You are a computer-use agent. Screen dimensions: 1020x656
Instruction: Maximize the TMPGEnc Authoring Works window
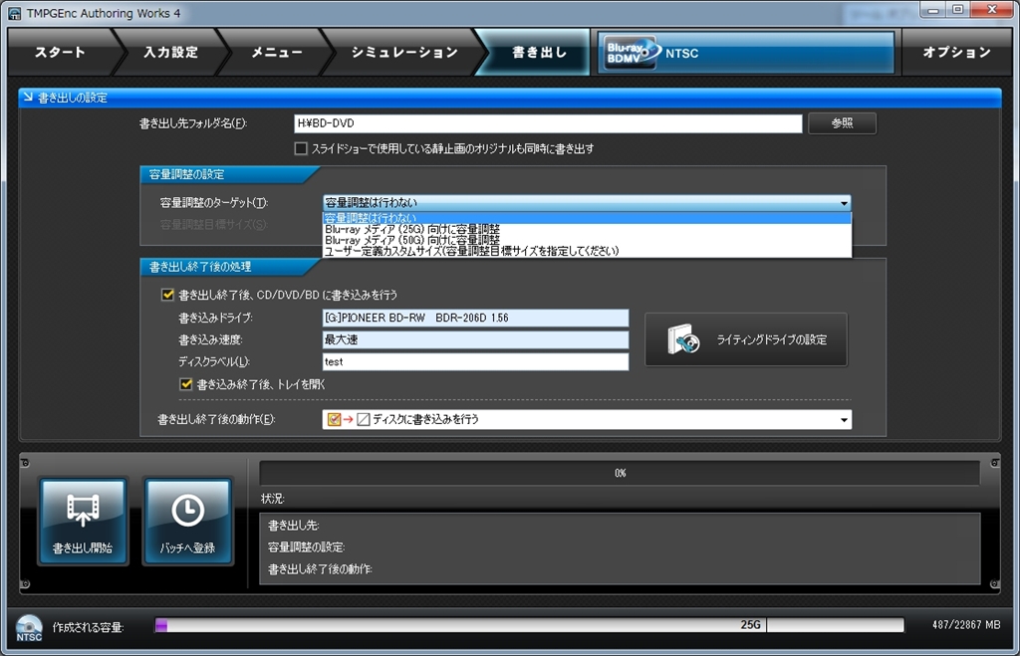click(957, 10)
